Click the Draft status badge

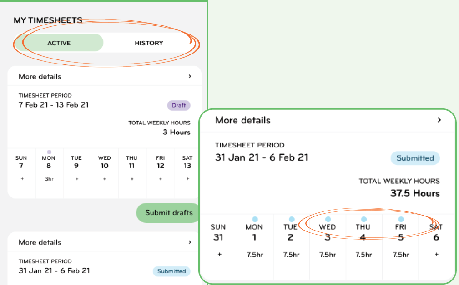(x=179, y=105)
